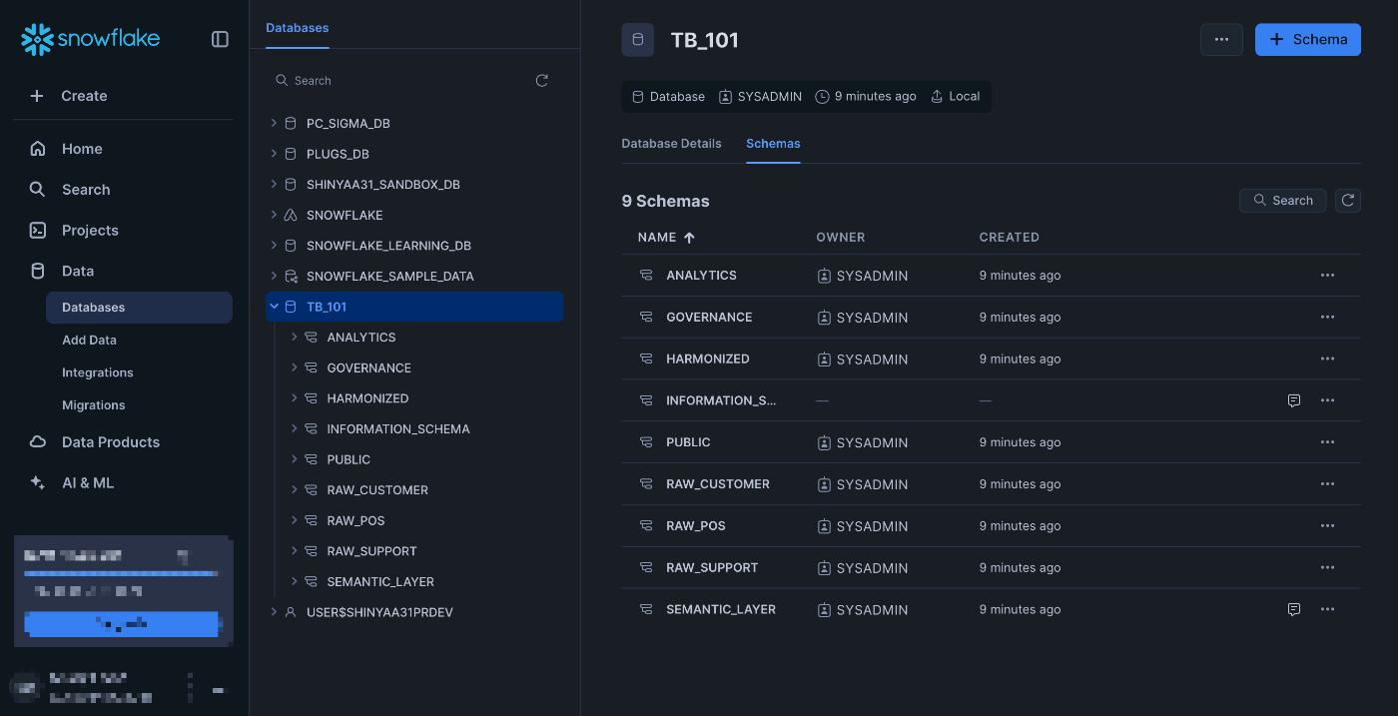1398x716 pixels.
Task: Select the Schemas tab
Action: click(x=773, y=144)
